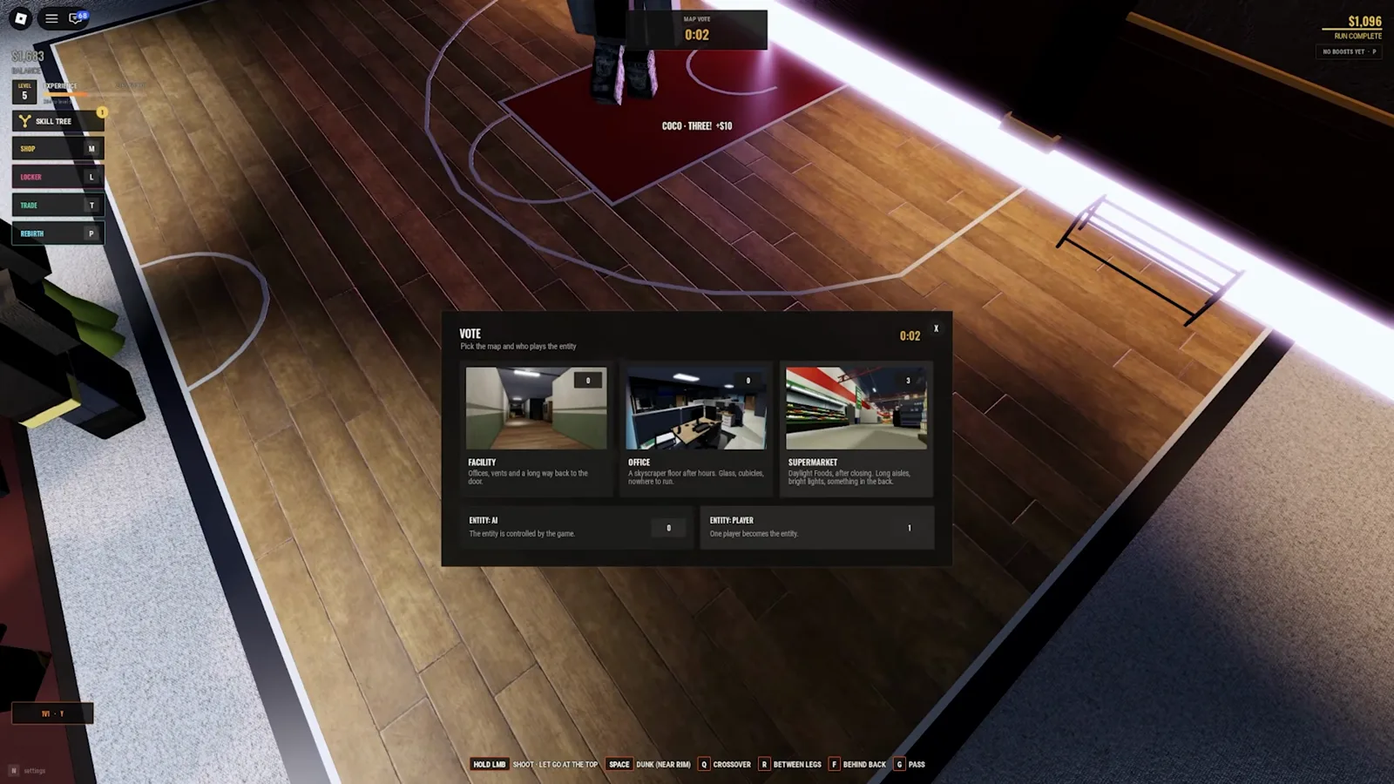Click the 1v1 · Y button
Viewport: 1394px width, 784px height.
(x=52, y=713)
